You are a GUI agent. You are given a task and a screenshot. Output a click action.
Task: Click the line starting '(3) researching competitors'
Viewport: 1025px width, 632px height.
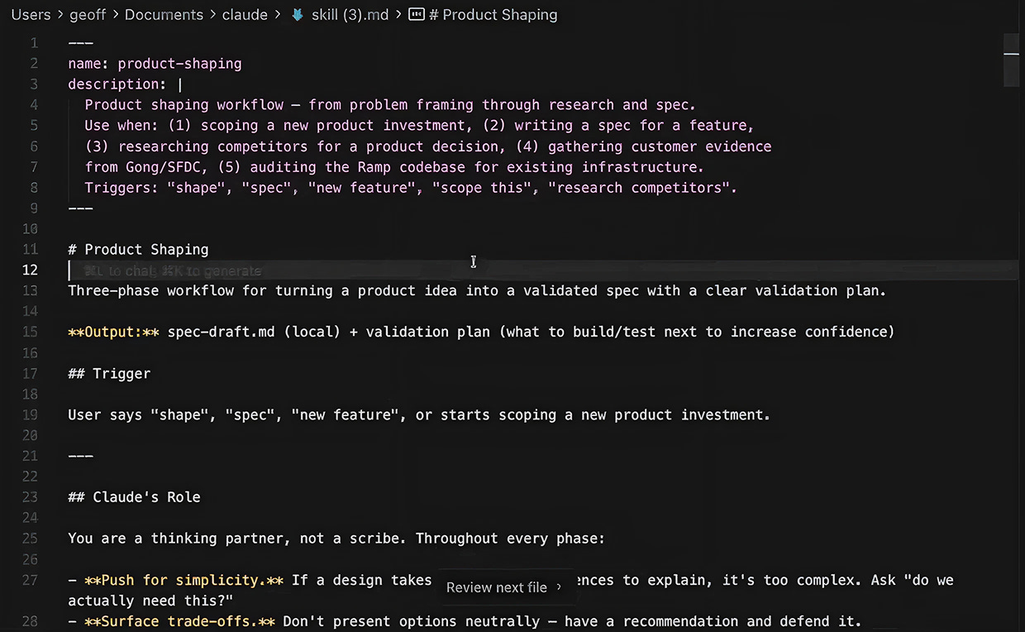pyautogui.click(x=427, y=146)
